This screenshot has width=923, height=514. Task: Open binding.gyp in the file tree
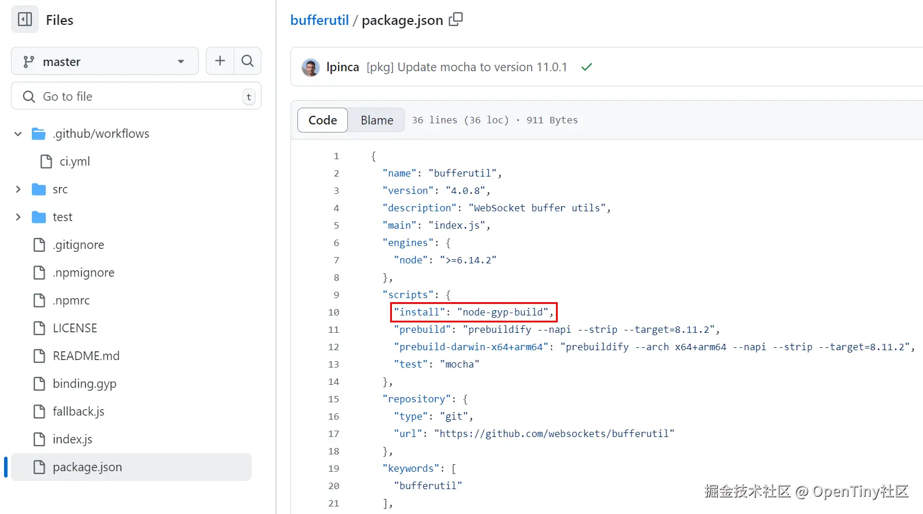pos(85,384)
